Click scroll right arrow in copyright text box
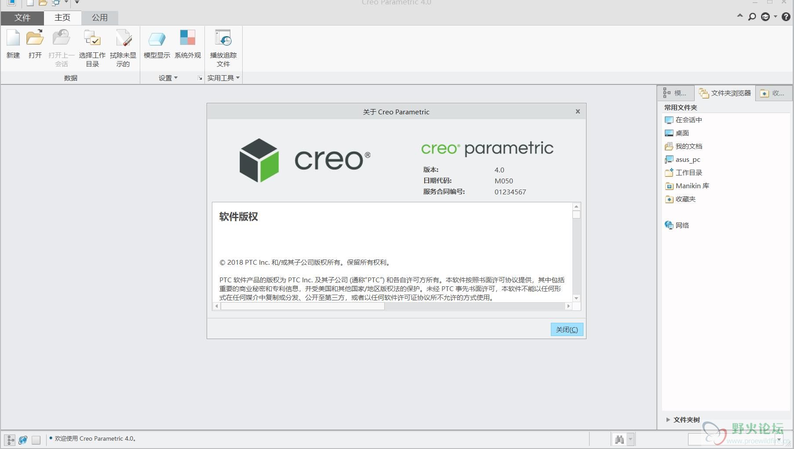Viewport: 794px width, 449px height. point(568,306)
